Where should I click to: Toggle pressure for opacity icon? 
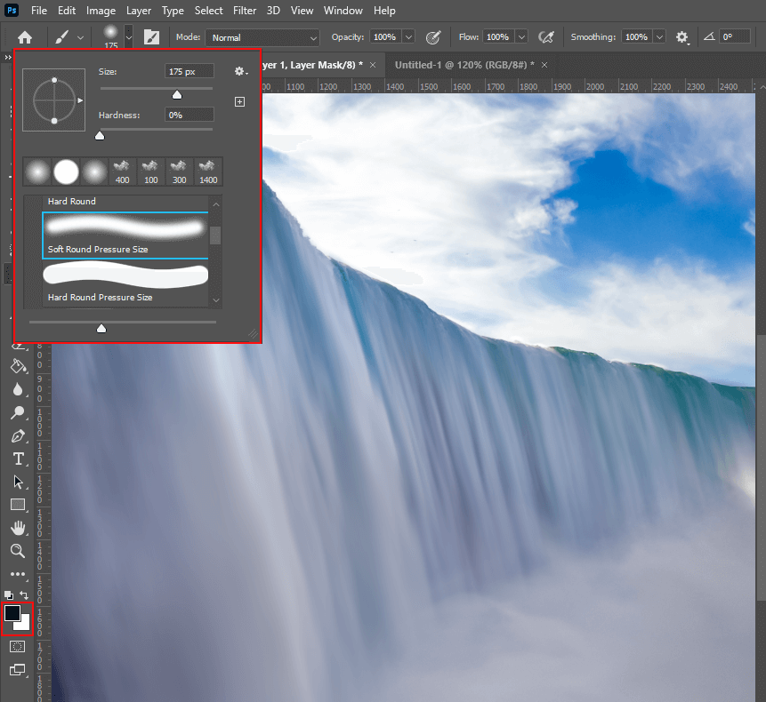(x=433, y=37)
